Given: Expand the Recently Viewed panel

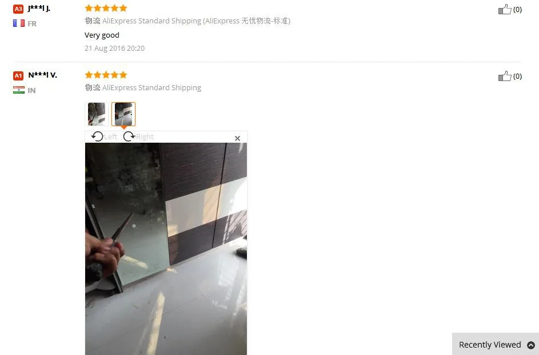Looking at the screenshot, I should click(x=496, y=344).
